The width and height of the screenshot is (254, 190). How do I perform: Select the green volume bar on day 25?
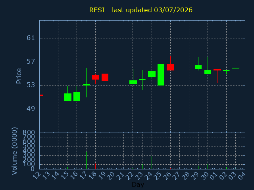[x=161, y=155]
